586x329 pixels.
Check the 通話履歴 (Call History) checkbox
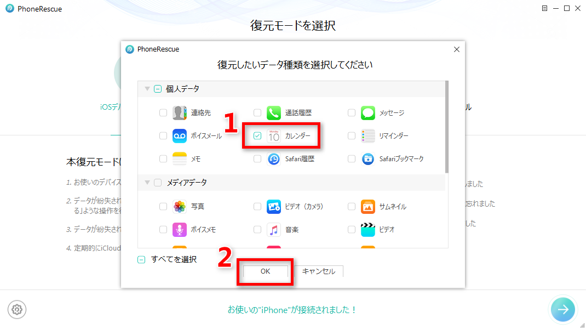pos(257,112)
